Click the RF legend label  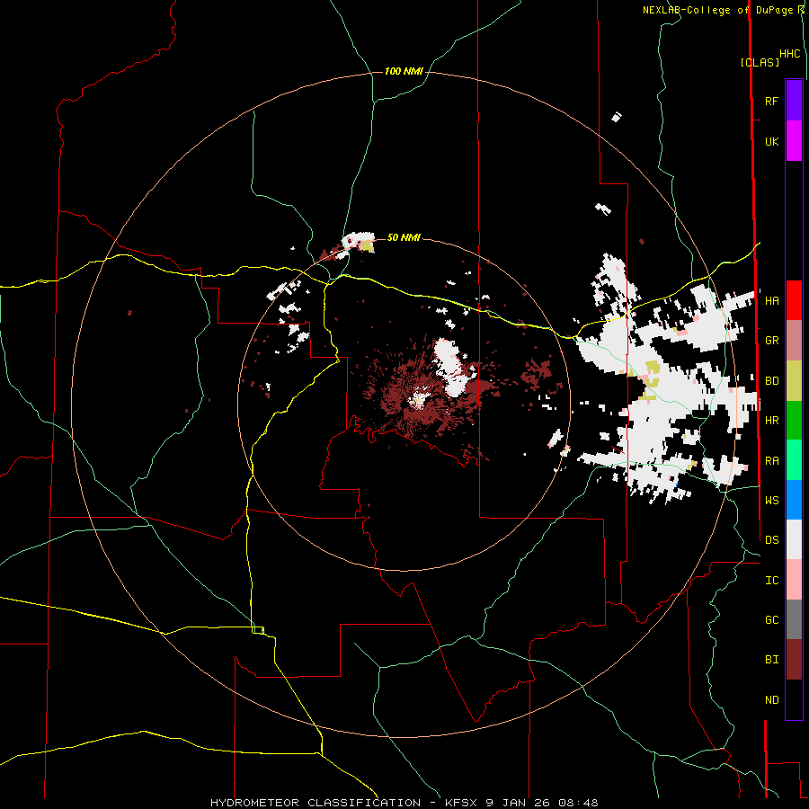pos(771,101)
